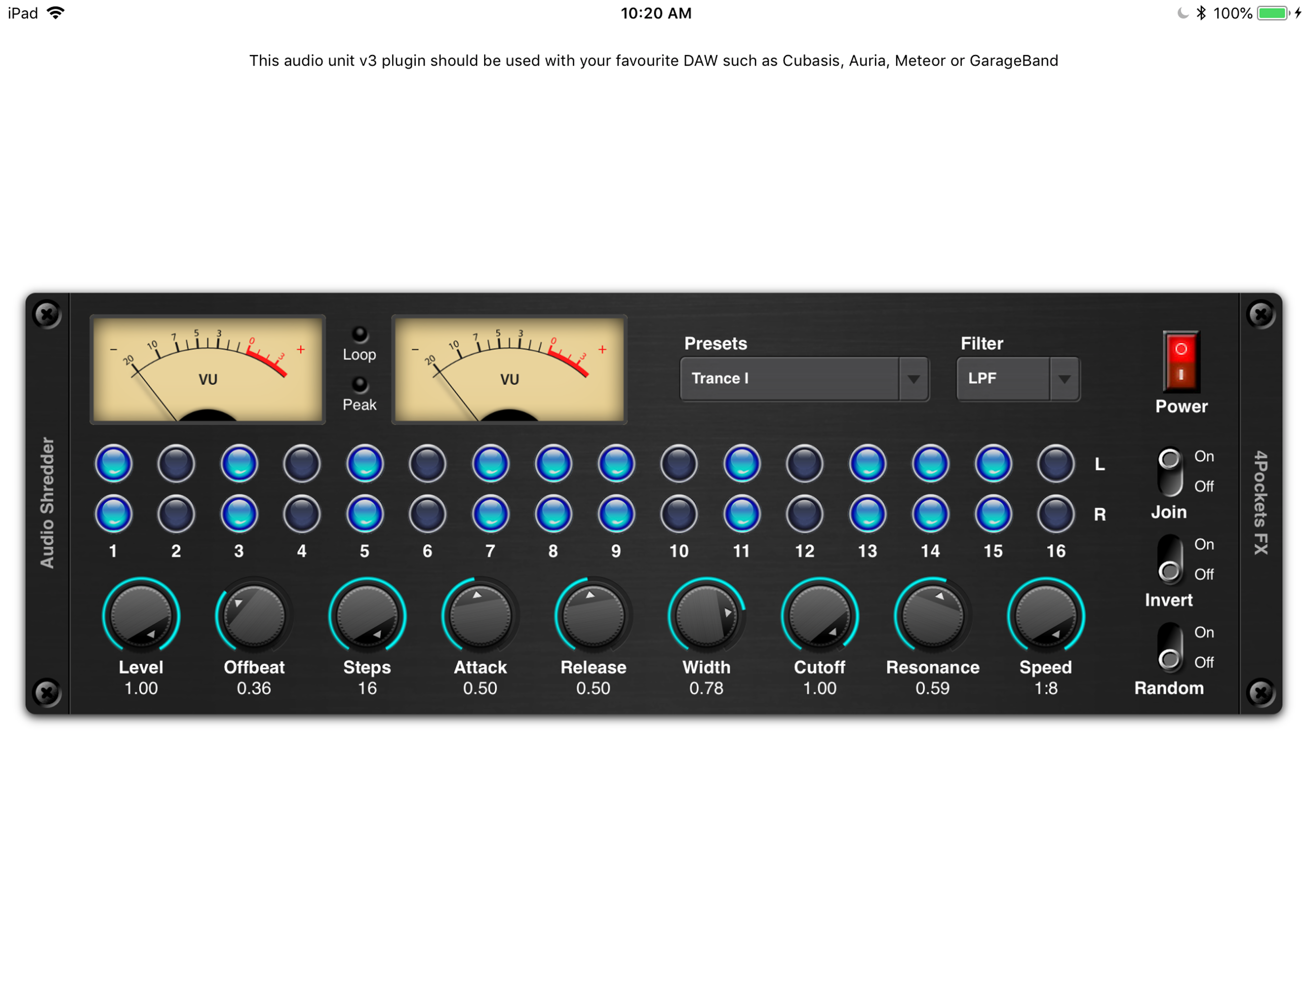Image resolution: width=1308 pixels, height=981 pixels.
Task: Turn the Invert switch On
Action: tap(1170, 544)
